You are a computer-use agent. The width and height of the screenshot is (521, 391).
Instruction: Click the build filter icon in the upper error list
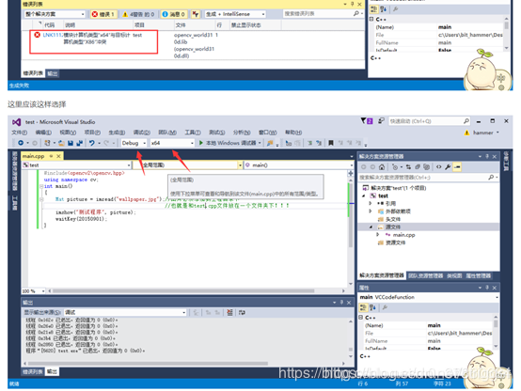[x=196, y=14]
